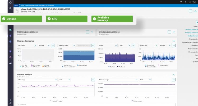Click the Dynatrace logo in the sidebar
The height and width of the screenshot is (106, 198).
pyautogui.click(x=11, y=2)
